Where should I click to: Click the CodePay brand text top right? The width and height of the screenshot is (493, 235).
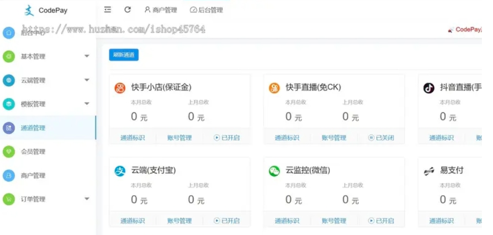click(x=468, y=30)
